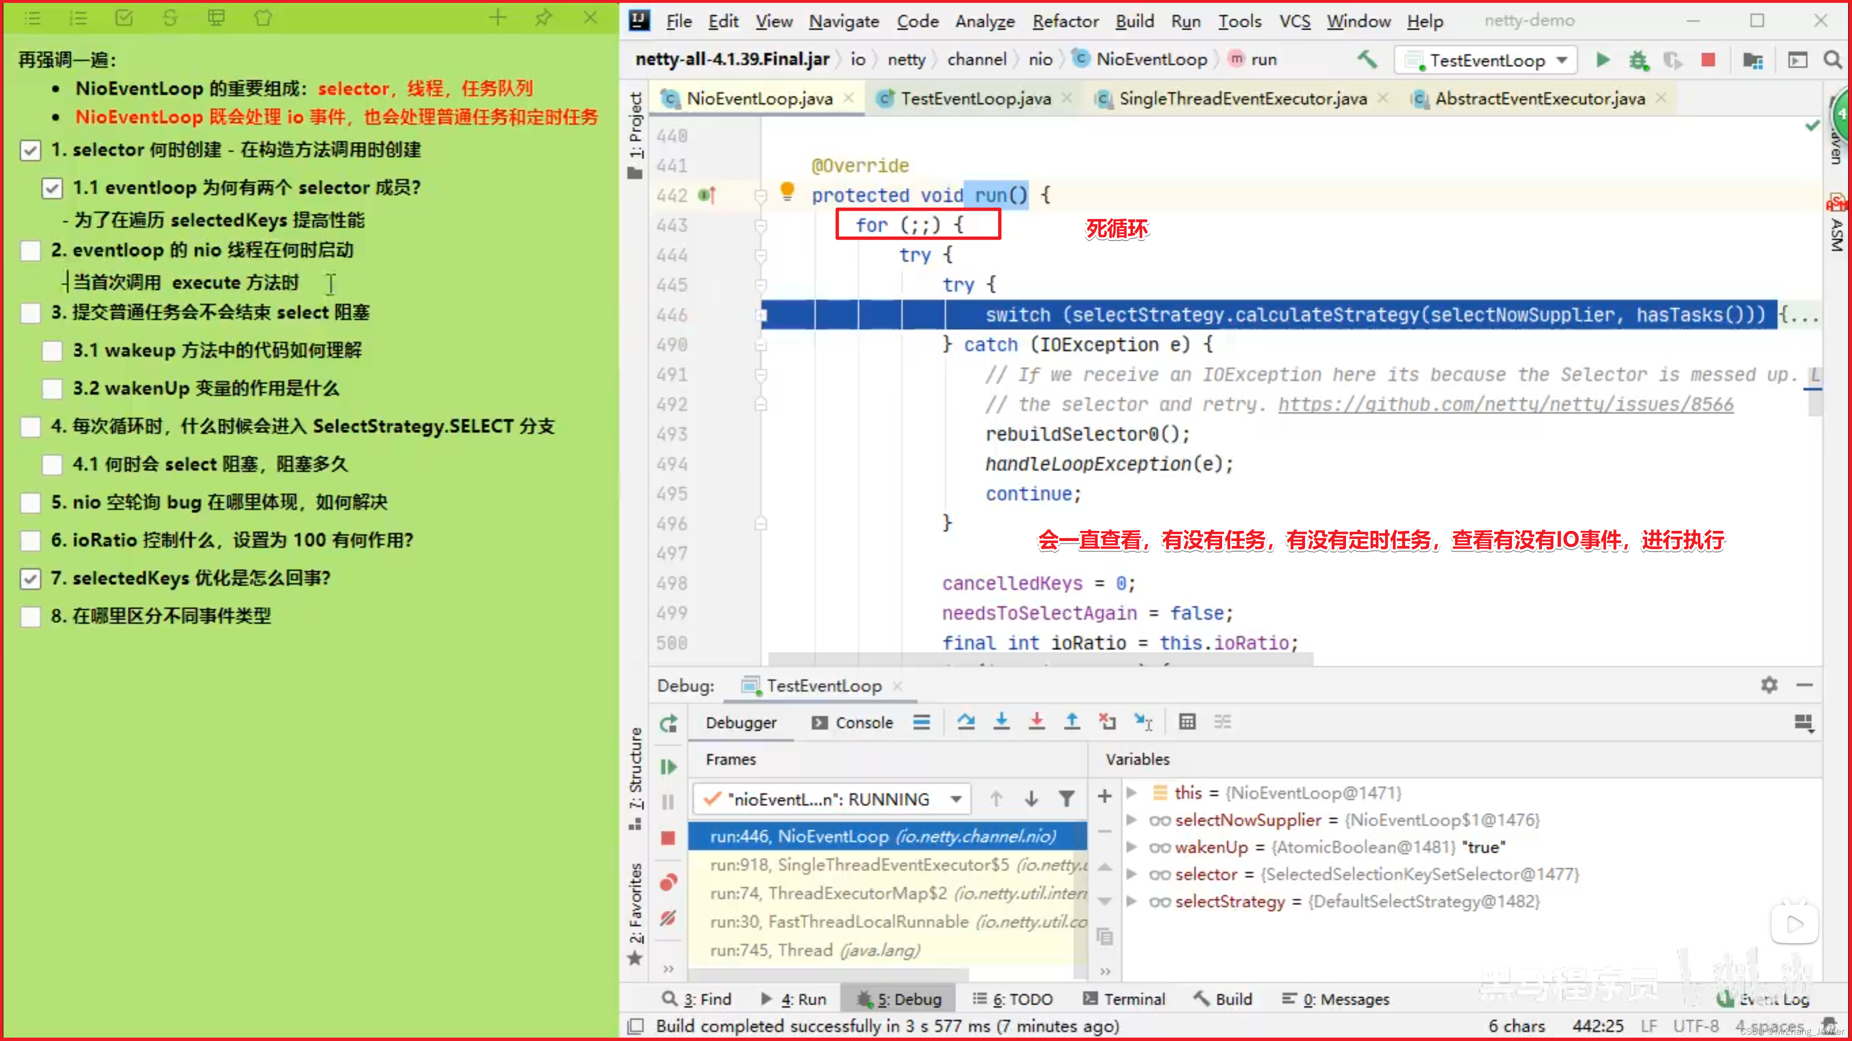Open the Refactor menu

[x=1065, y=22]
